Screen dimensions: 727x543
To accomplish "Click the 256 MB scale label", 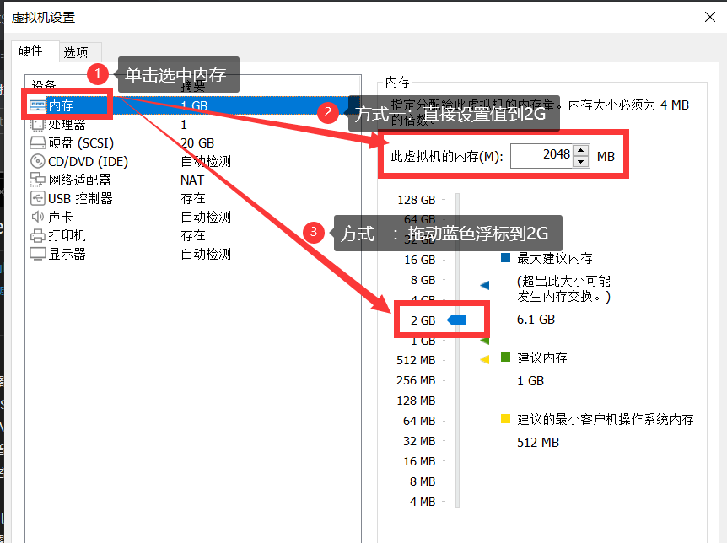I will (x=416, y=380).
